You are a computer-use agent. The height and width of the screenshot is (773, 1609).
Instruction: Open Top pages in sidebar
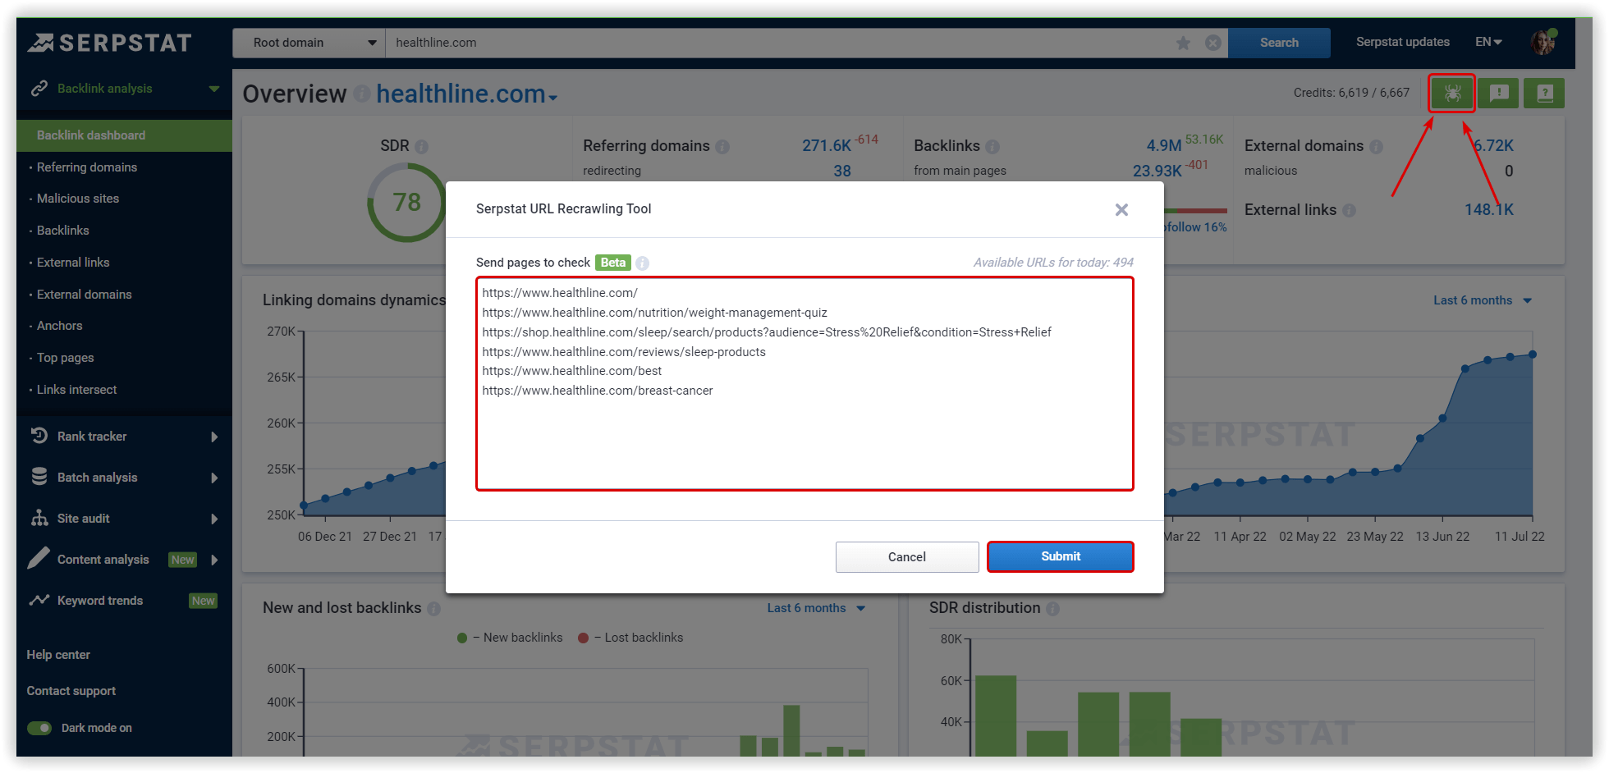pyautogui.click(x=66, y=358)
